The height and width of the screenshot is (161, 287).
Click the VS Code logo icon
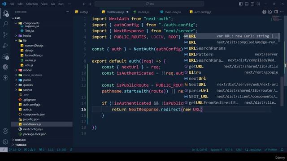[4, 4]
